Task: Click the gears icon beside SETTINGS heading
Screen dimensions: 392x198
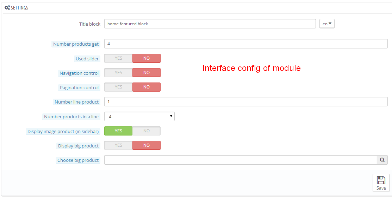Action: click(7, 8)
